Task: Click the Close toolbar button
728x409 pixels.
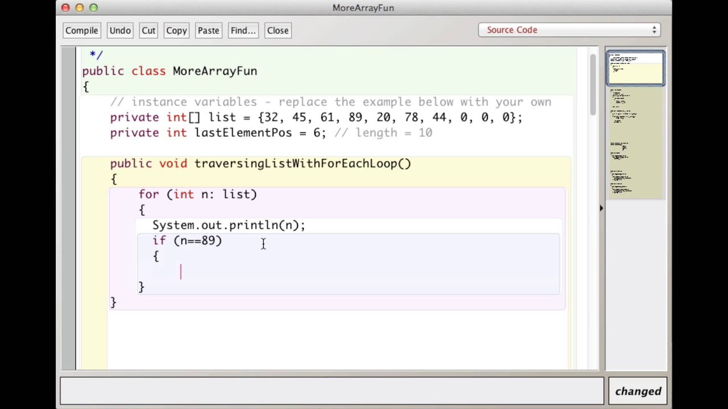Action: click(x=278, y=30)
